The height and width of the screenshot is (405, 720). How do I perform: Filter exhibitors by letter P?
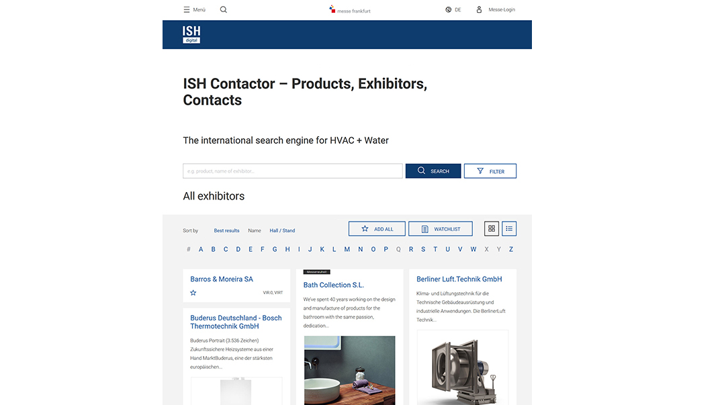(386, 249)
